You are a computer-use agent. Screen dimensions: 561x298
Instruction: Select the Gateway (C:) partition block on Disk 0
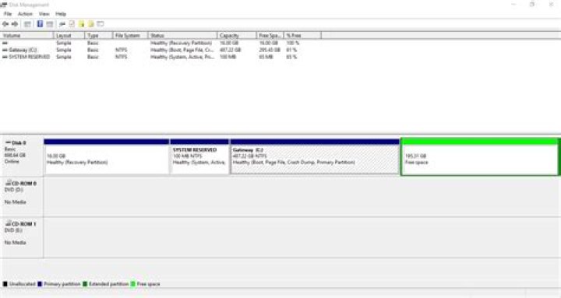pyautogui.click(x=315, y=156)
